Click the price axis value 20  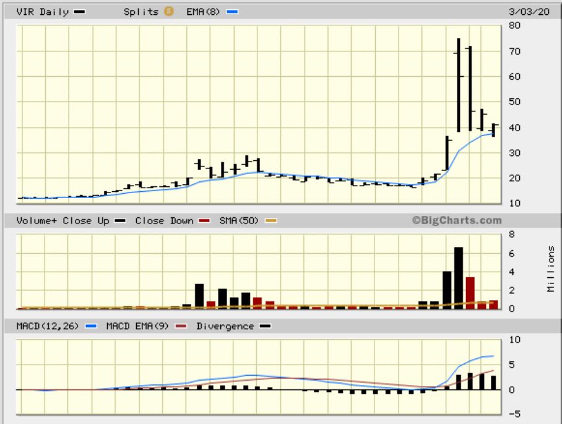(x=515, y=178)
